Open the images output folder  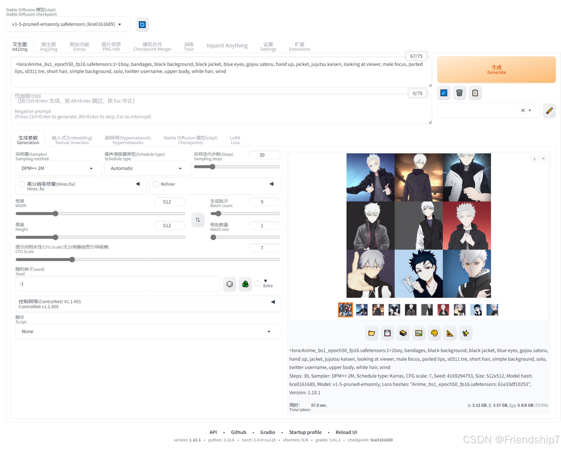click(371, 333)
